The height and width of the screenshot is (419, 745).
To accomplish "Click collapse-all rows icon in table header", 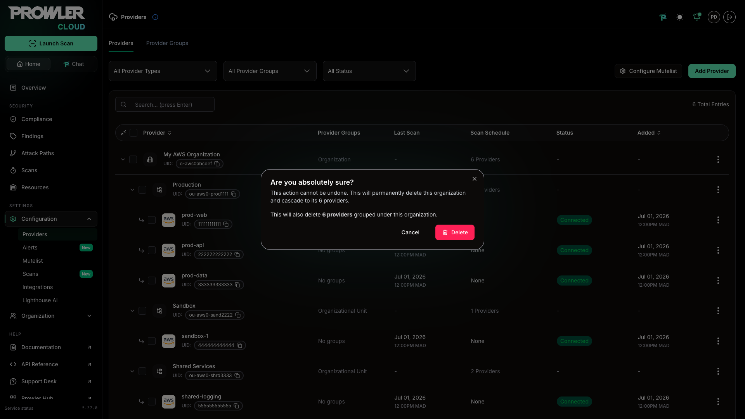I will coord(123,133).
